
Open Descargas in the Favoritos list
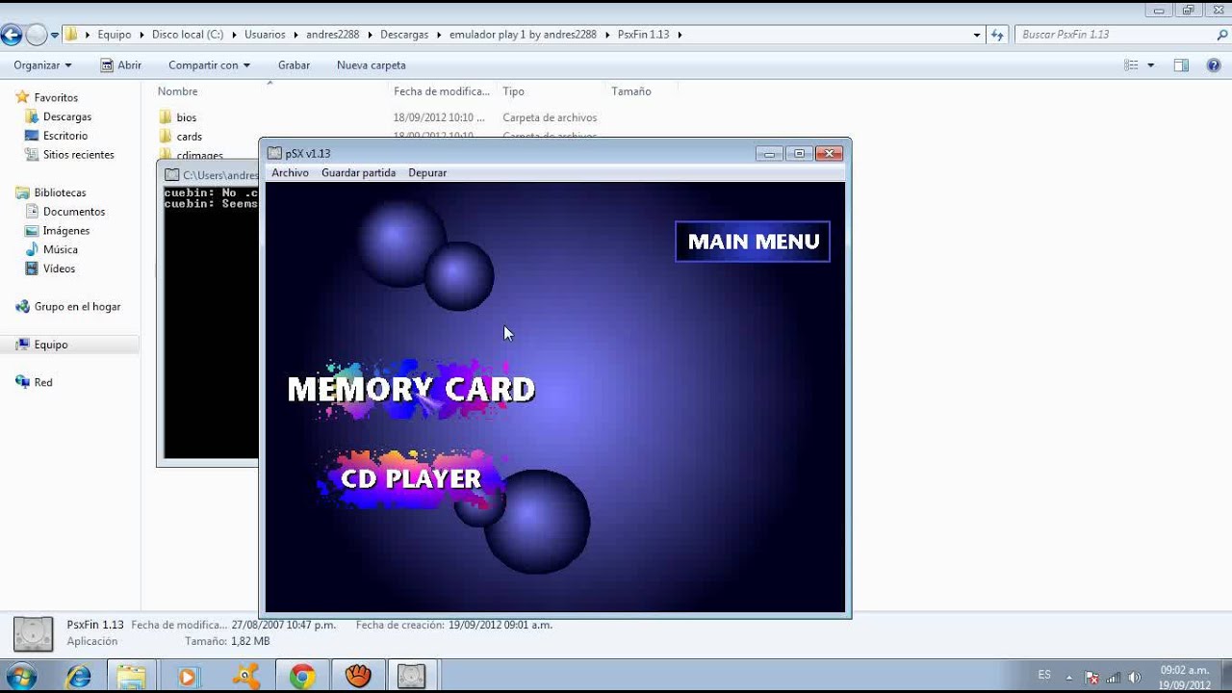(x=67, y=116)
